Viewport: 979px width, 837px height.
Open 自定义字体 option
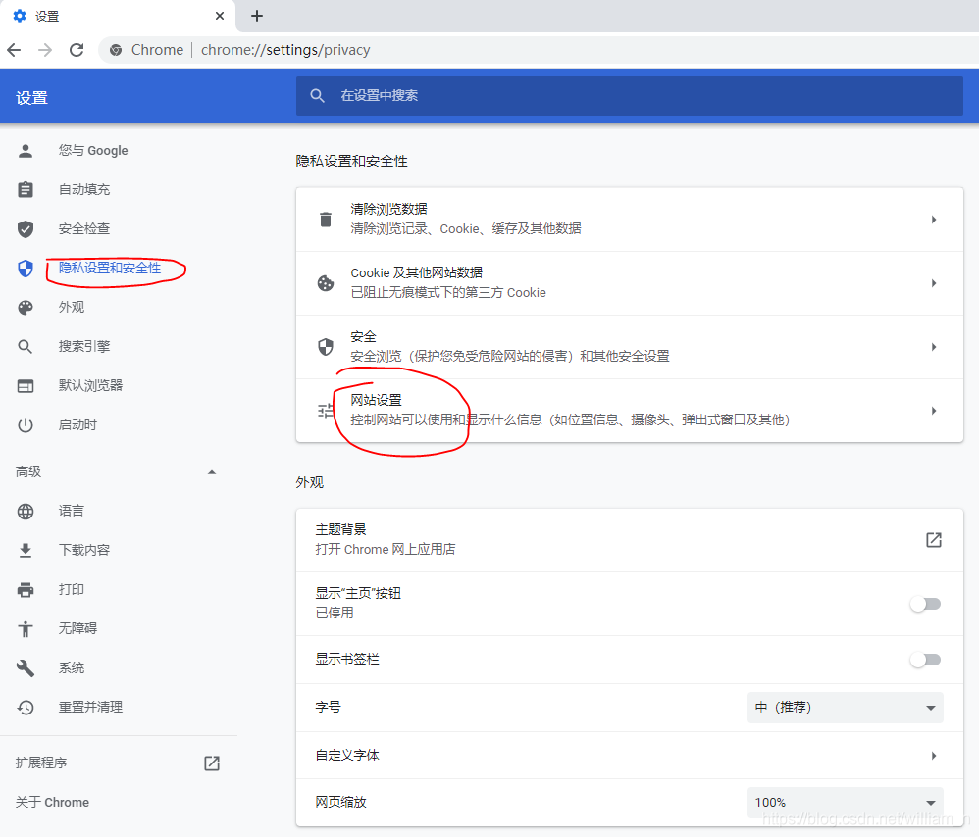[630, 756]
